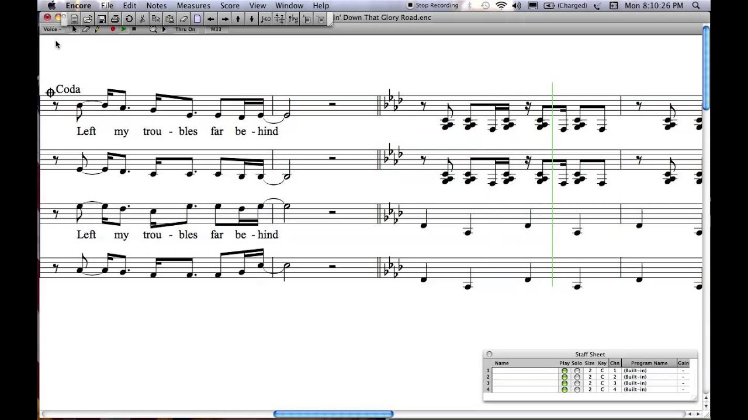Open the File menu

107,6
